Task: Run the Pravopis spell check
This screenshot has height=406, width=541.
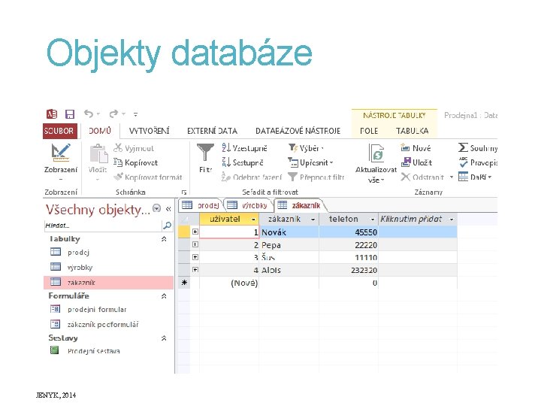Action: 478,162
